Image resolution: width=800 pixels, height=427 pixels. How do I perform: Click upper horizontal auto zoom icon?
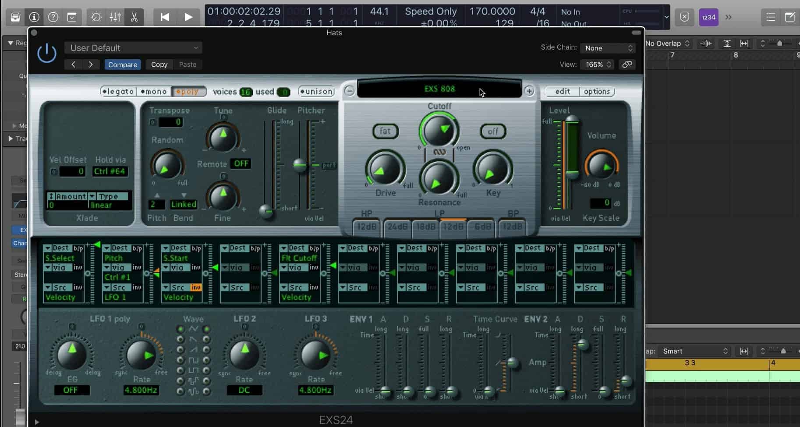click(x=744, y=43)
